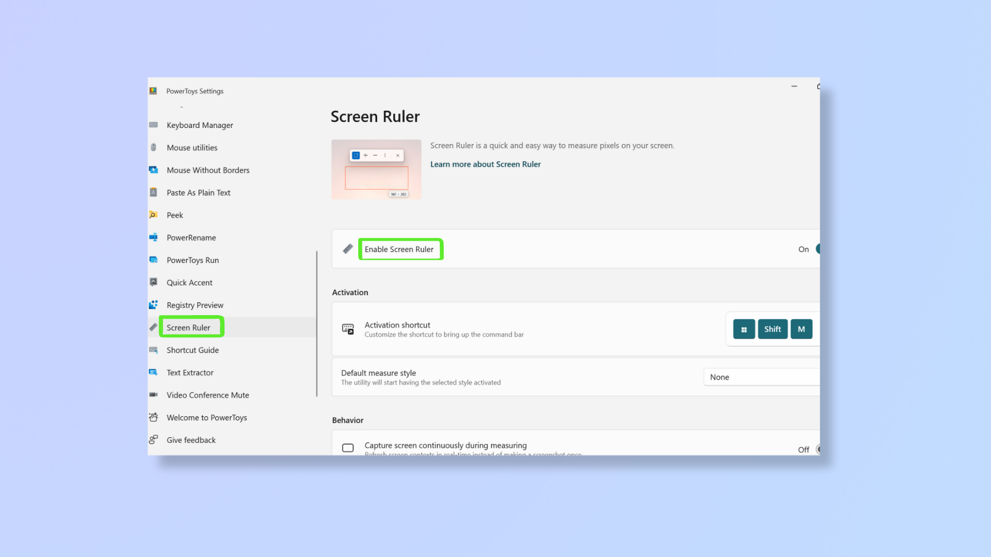Click Learn more about Screen Ruler link
This screenshot has width=991, height=557.
[x=485, y=164]
